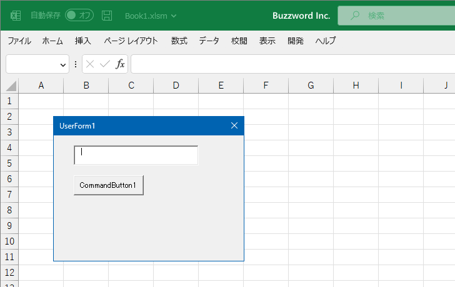Click the formula bar vertical dots handle
This screenshot has width=455, height=287.
point(76,64)
